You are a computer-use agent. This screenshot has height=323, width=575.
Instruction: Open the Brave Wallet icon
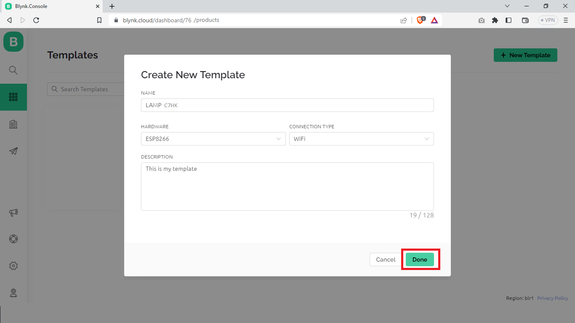pos(525,20)
